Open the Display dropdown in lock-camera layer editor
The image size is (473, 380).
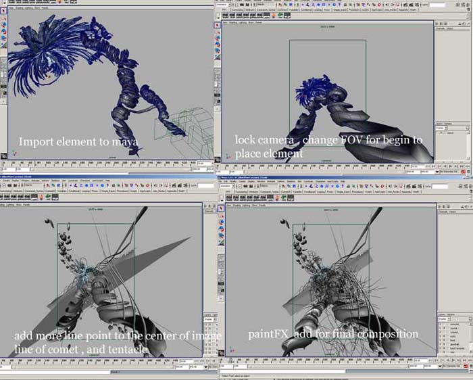442,129
